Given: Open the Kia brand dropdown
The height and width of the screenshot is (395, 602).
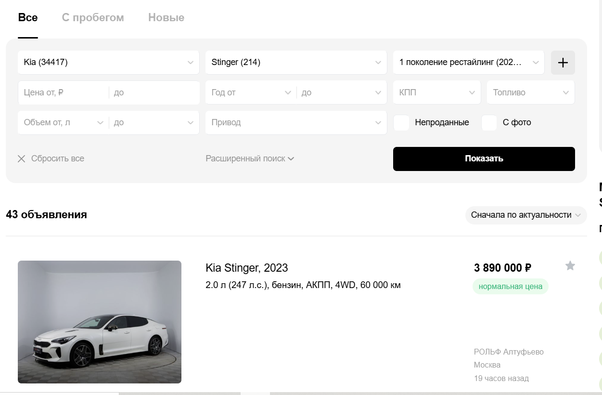Looking at the screenshot, I should point(108,63).
